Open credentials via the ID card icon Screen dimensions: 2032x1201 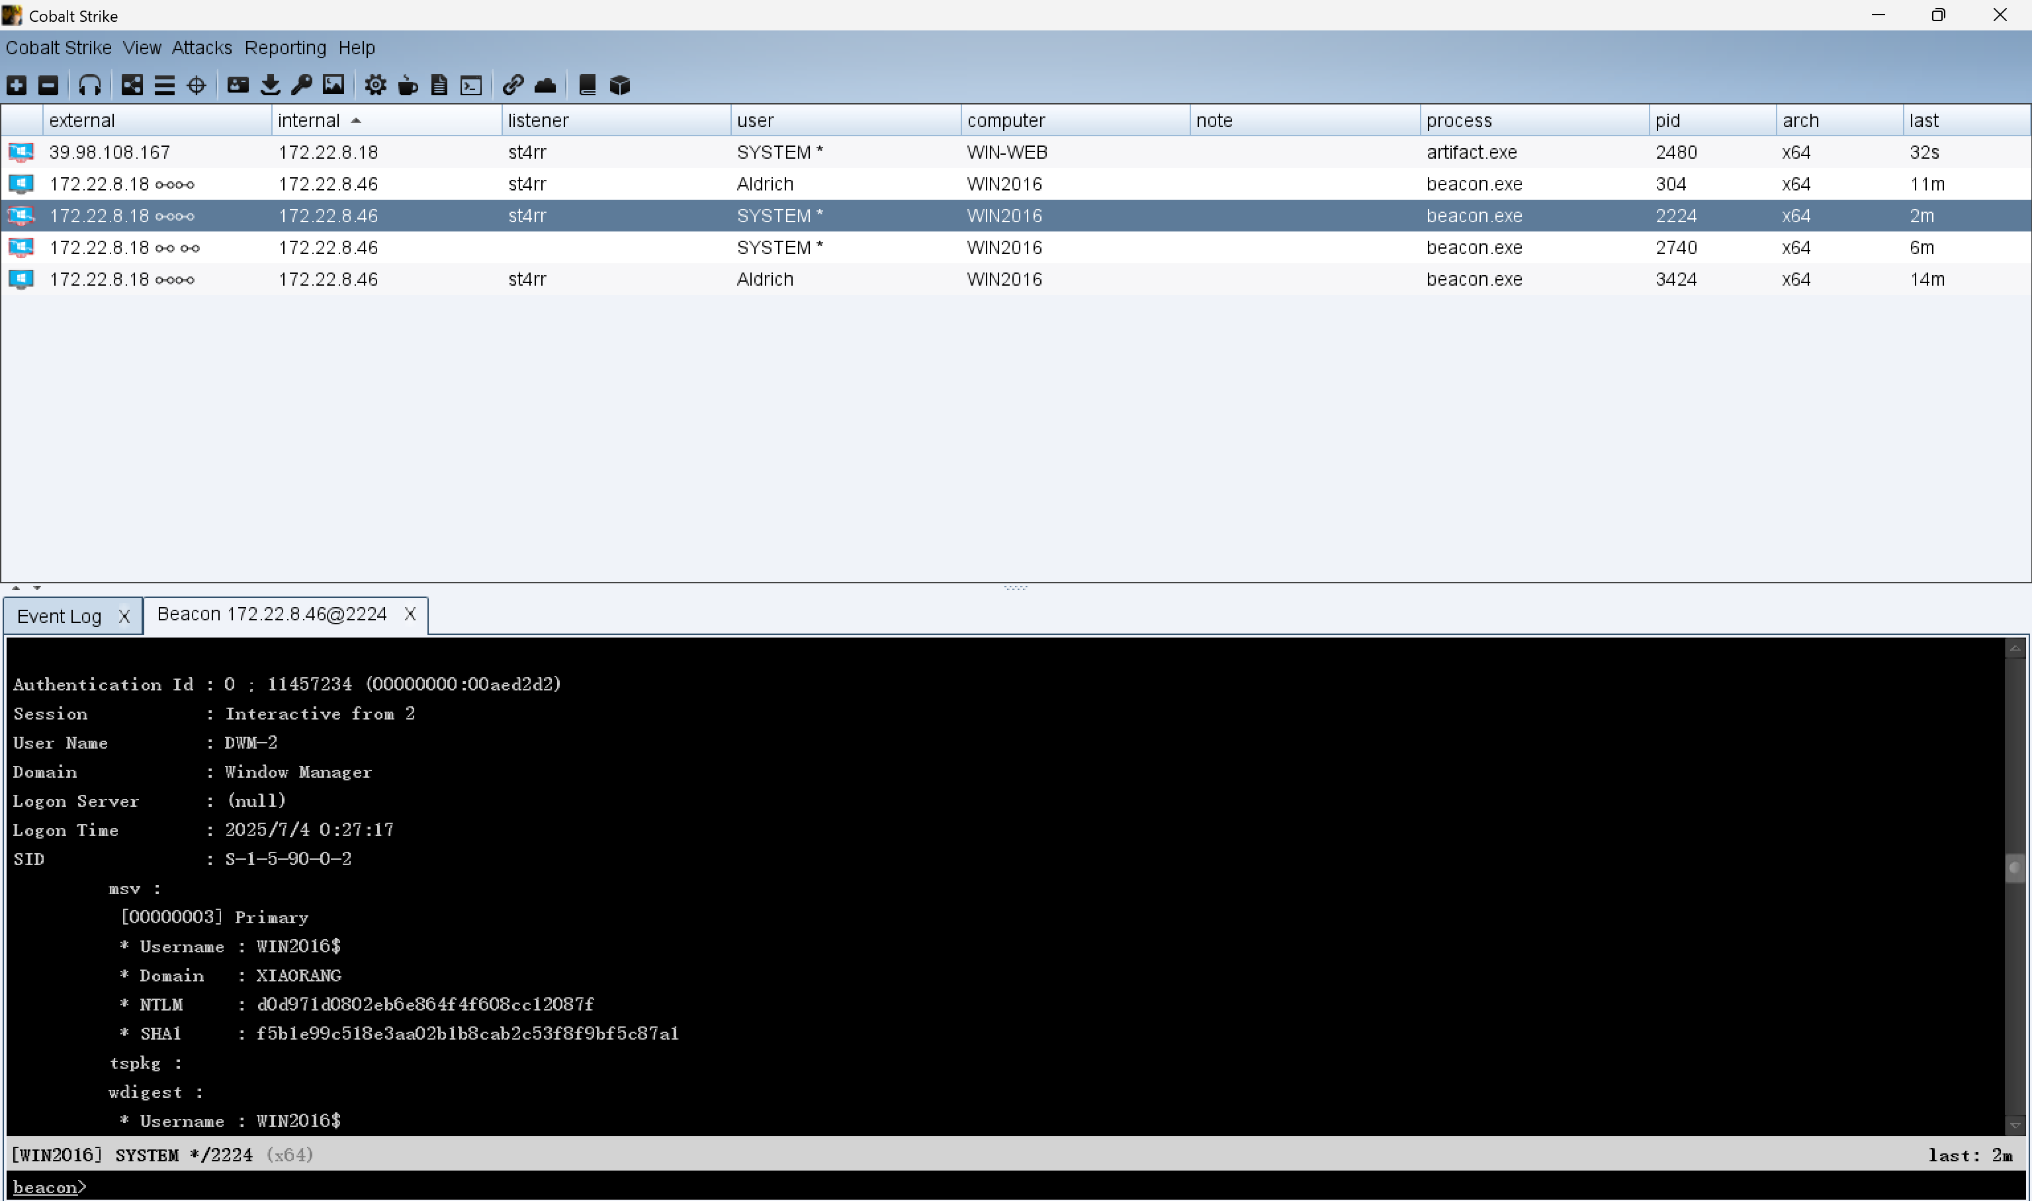[238, 85]
